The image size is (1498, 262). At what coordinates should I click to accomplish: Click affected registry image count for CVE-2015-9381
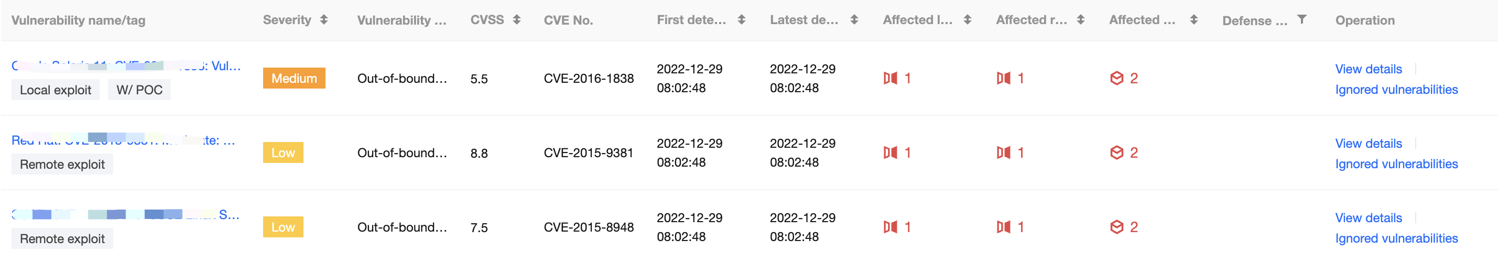coord(1020,153)
